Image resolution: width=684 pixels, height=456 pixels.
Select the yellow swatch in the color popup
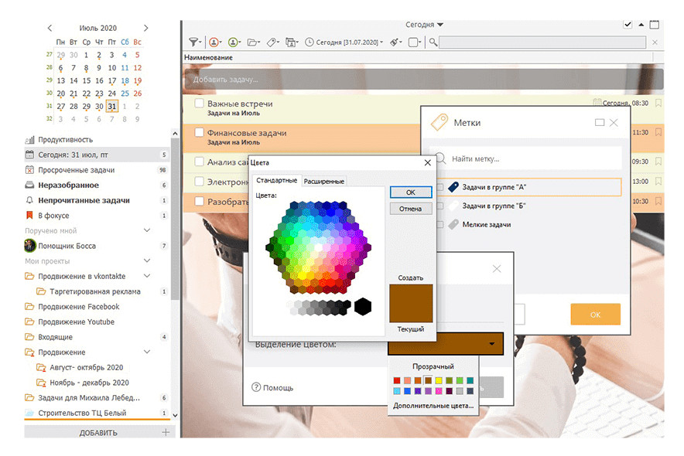click(439, 381)
